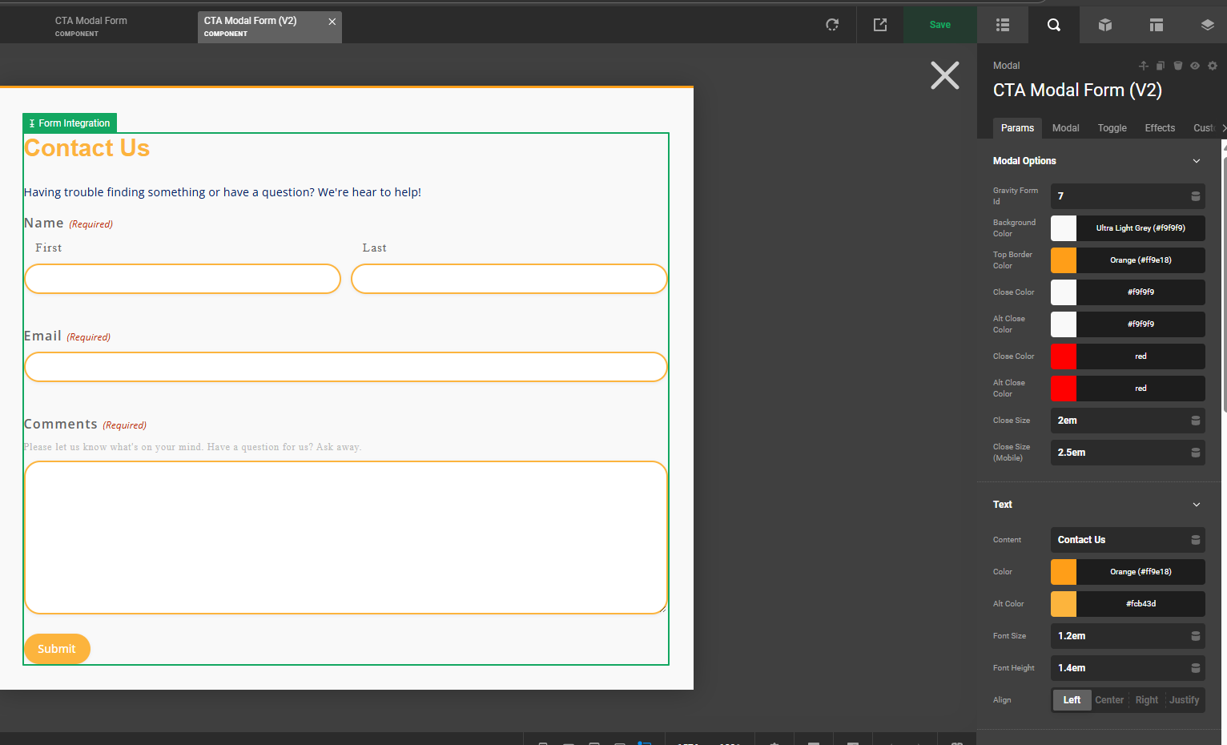Duplicate the Modal element using copy icon
Image resolution: width=1227 pixels, height=745 pixels.
(1161, 66)
